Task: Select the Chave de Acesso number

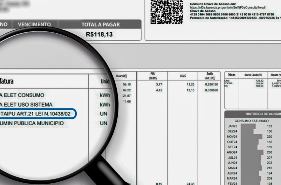Action: [232, 15]
